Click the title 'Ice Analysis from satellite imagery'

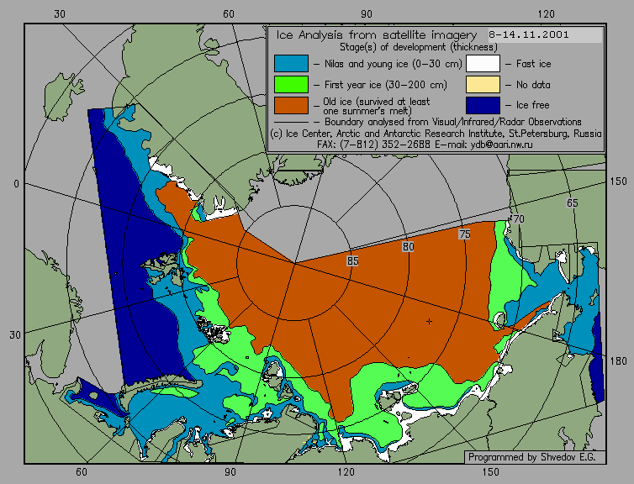377,35
